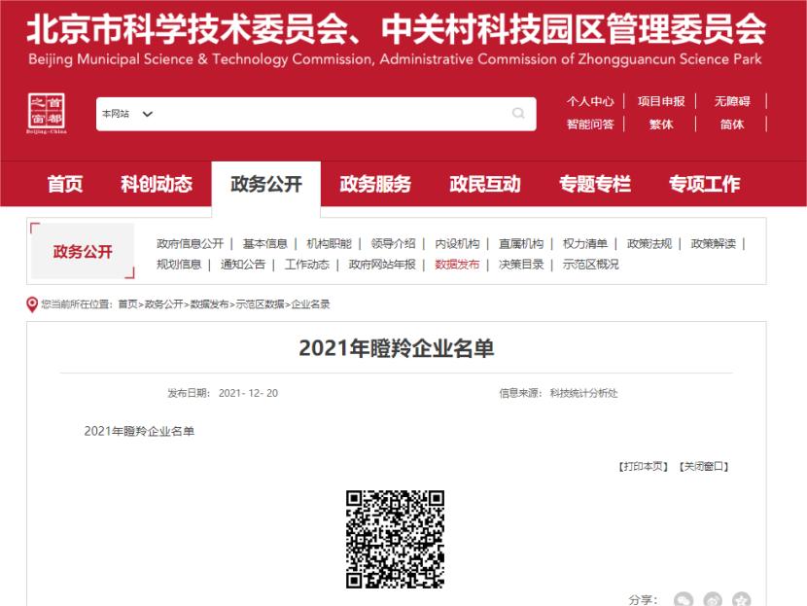The height and width of the screenshot is (606, 807).
Task: Select the 科技统计分析处 source text
Action: pos(583,393)
